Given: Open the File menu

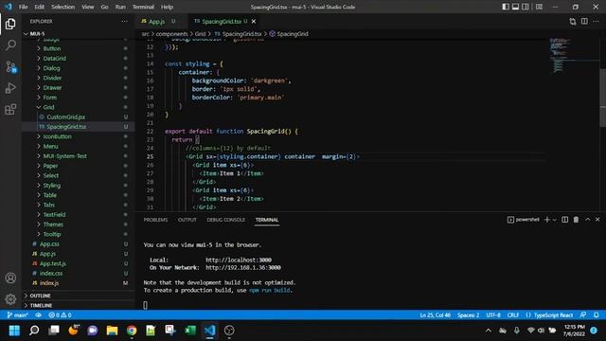Looking at the screenshot, I should [23, 7].
